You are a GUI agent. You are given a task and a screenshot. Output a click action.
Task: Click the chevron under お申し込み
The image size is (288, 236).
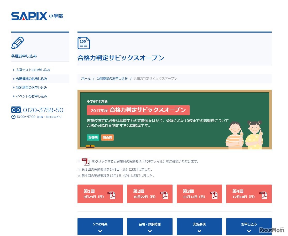[x=249, y=231]
